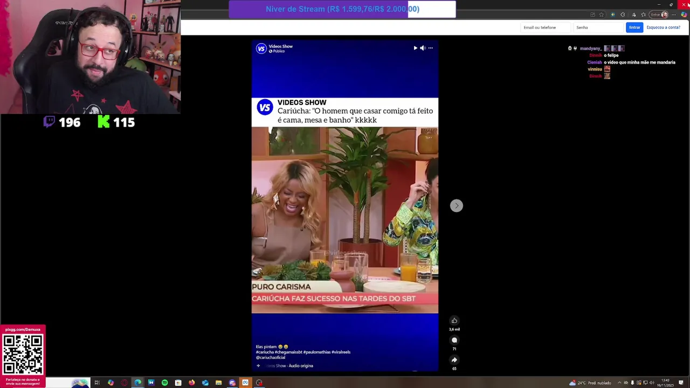This screenshot has height=388, width=690.
Task: Open the taskbar clock showing 13:43
Action: [x=665, y=383]
